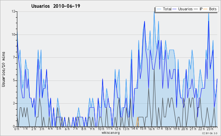221x136 pixels.
Task: Click the x-axis label '10 h'
Action: pyautogui.click(x=101, y=129)
